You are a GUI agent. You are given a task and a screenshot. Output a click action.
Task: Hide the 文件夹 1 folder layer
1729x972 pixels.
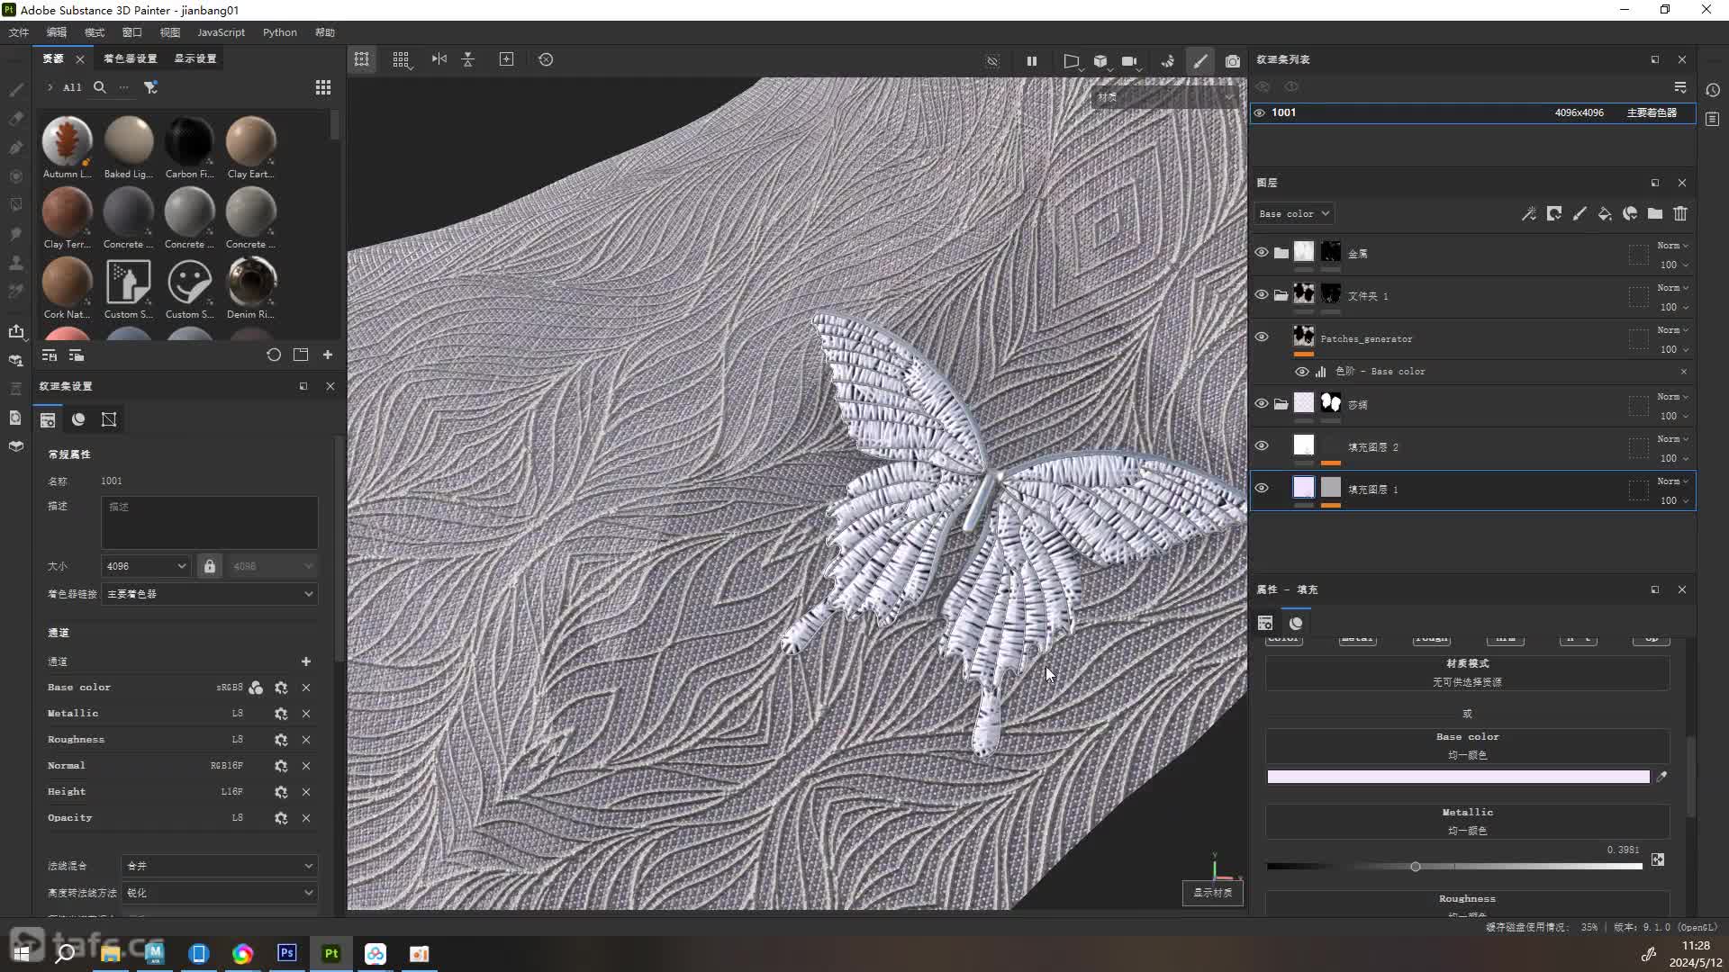(1261, 295)
